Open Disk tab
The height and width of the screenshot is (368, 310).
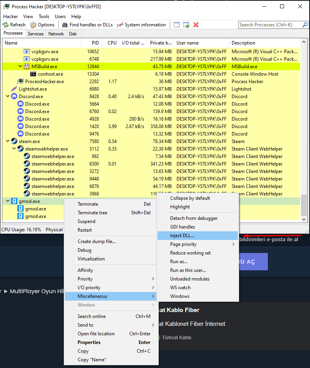pos(73,34)
